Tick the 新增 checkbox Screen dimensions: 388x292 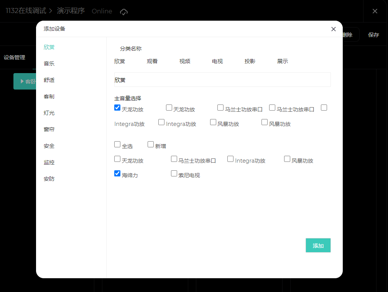(150, 144)
